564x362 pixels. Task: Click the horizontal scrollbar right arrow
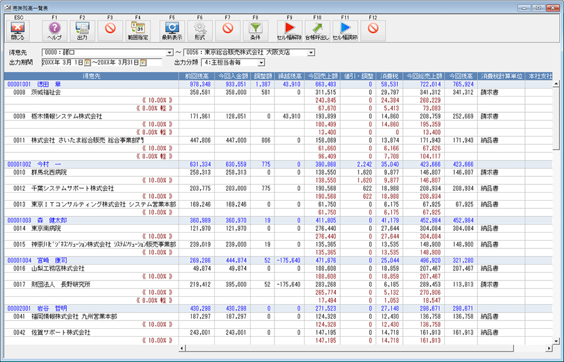(549, 348)
